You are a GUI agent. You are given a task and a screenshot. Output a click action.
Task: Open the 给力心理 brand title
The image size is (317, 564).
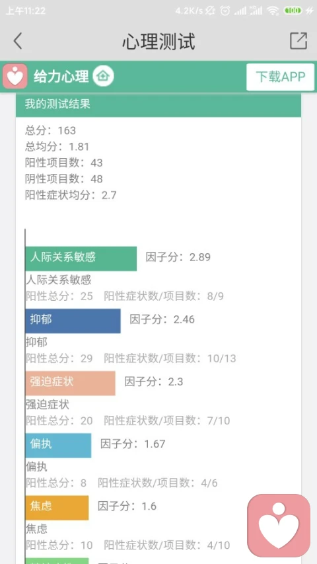(x=61, y=76)
